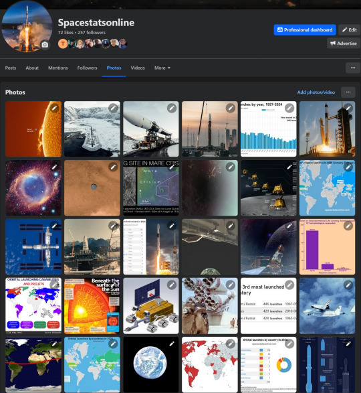
Task: Expand the More tab dropdown
Action: click(162, 68)
